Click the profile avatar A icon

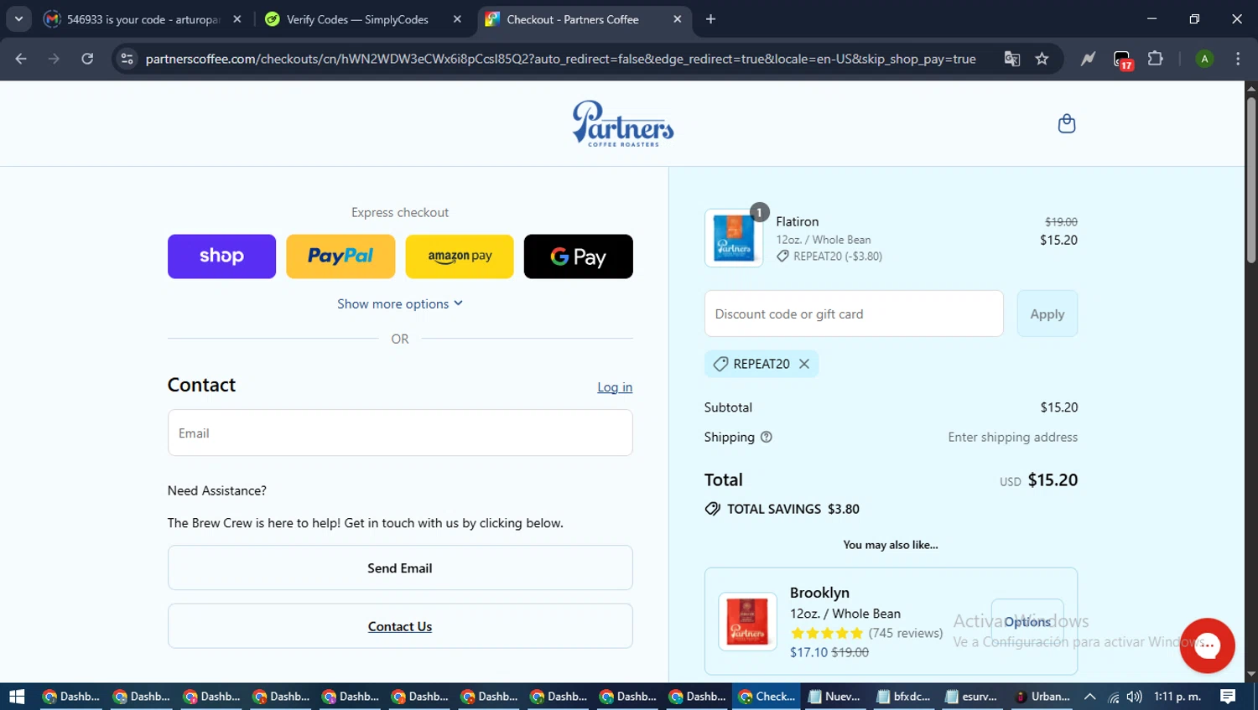click(1204, 59)
